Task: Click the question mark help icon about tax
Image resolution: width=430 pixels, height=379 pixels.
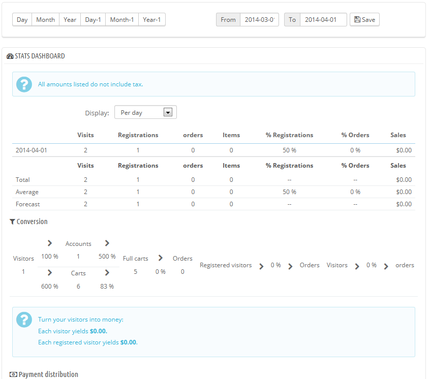Action: [24, 84]
